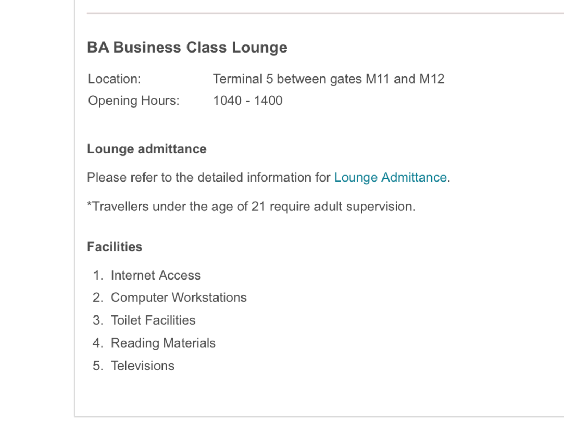Screen dimensions: 564x423
Task: Click list number 1 beside Internet Access
Action: click(x=97, y=275)
